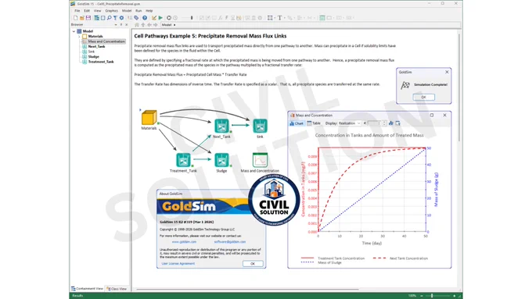The width and height of the screenshot is (532, 299).
Task: Click the blue gear settings toolbar icon
Action: 121,18
